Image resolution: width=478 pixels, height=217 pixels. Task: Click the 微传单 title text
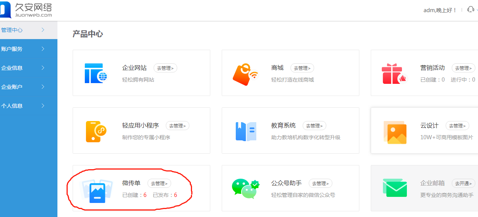tap(131, 183)
